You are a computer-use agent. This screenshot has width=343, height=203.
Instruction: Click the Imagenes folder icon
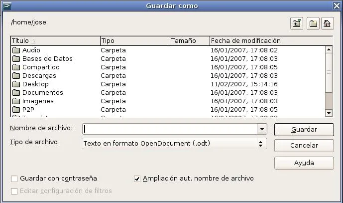pos(16,101)
